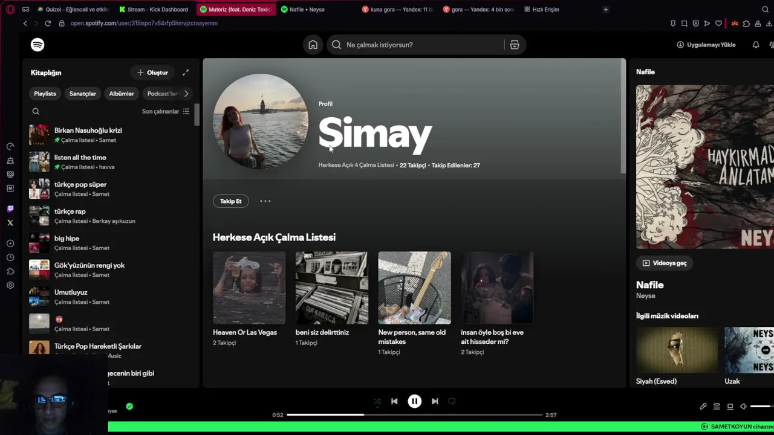Switch to Stream - Kick Dashboard tab
The width and height of the screenshot is (774, 435).
154,9
